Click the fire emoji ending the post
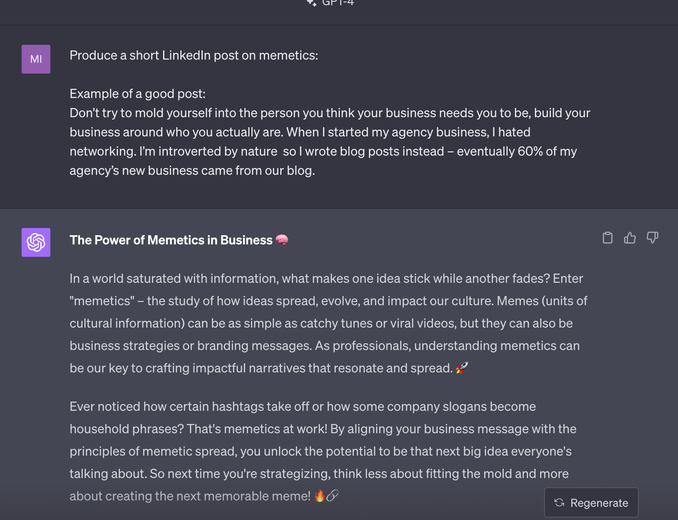 coord(320,496)
